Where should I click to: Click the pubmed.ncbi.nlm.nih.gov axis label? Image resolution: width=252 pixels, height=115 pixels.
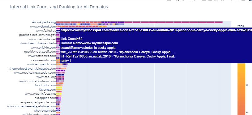pos(38,35)
